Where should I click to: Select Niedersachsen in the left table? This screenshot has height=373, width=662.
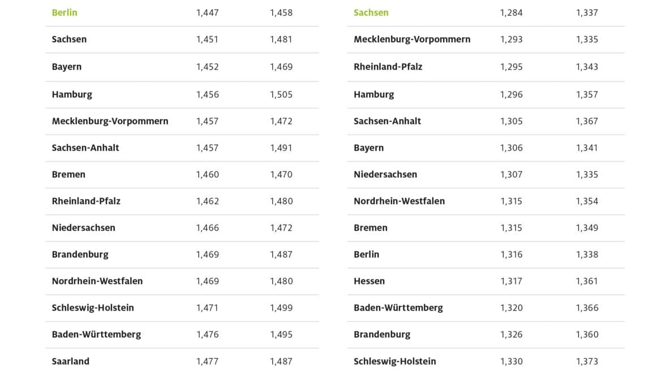coord(84,228)
